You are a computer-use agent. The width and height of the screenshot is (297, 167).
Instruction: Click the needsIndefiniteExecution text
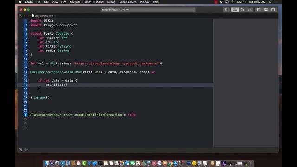pyautogui.click(x=98, y=115)
